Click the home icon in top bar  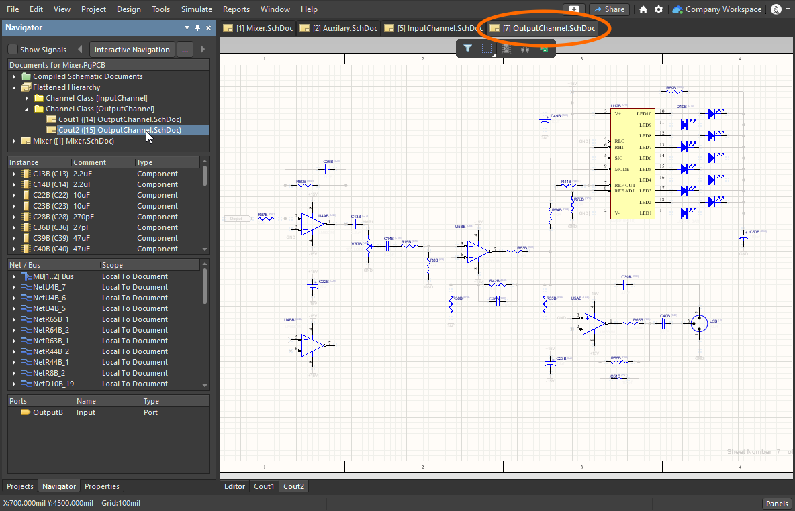pos(643,9)
